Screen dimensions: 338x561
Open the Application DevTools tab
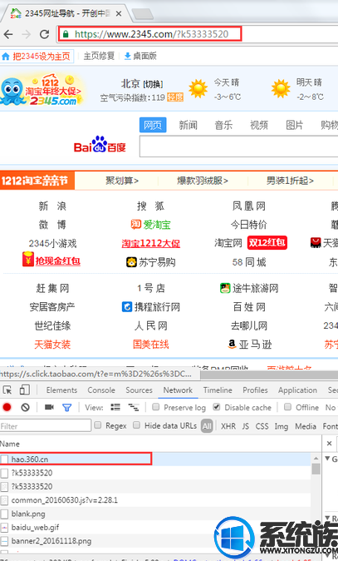coord(297,390)
